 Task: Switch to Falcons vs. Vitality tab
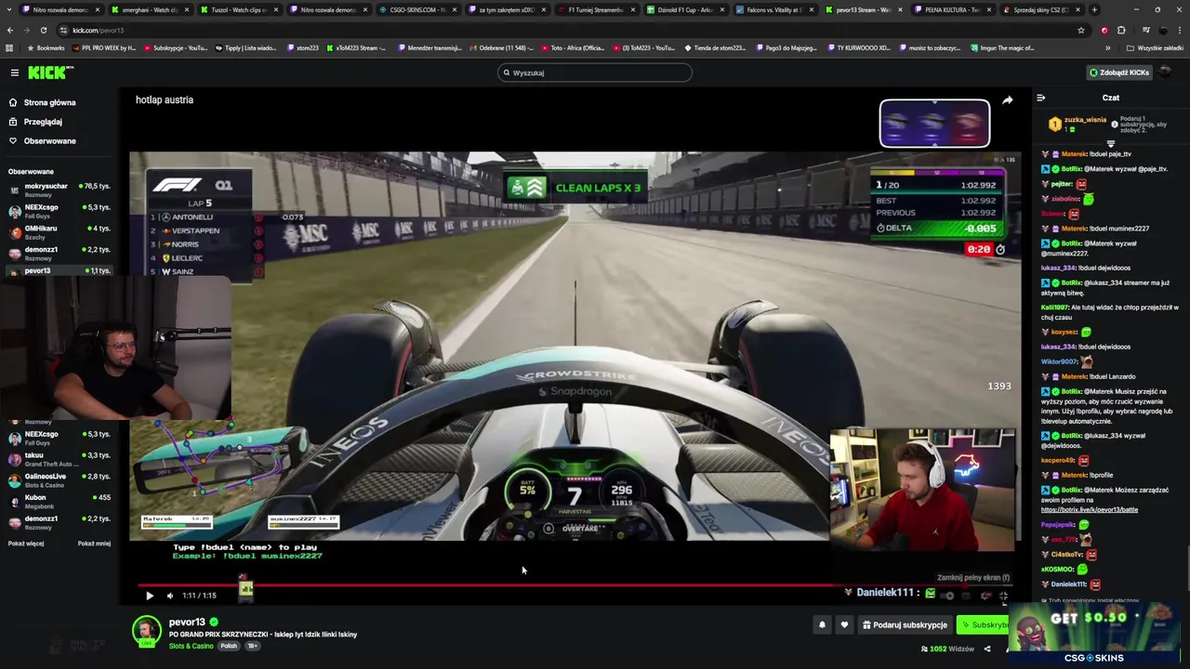click(773, 9)
